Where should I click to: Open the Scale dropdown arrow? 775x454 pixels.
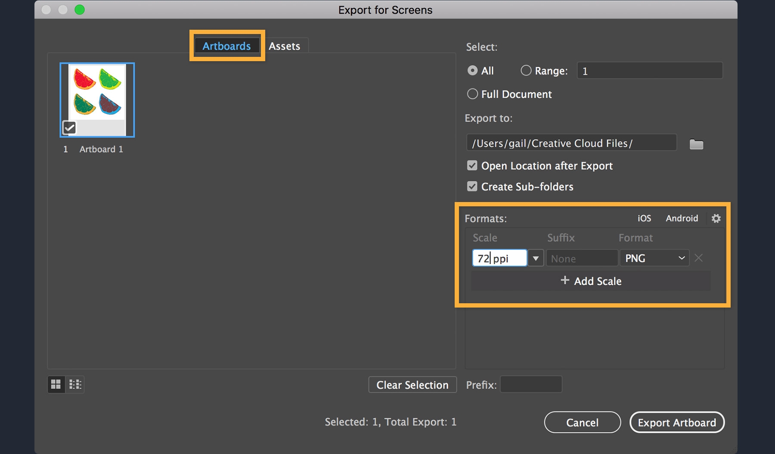coord(535,258)
